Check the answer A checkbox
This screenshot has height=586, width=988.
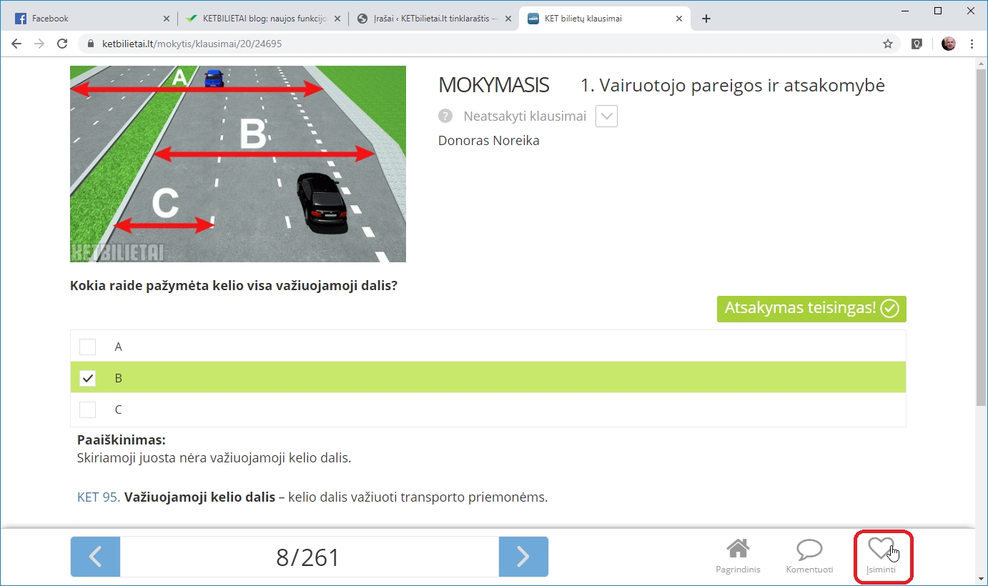[87, 347]
